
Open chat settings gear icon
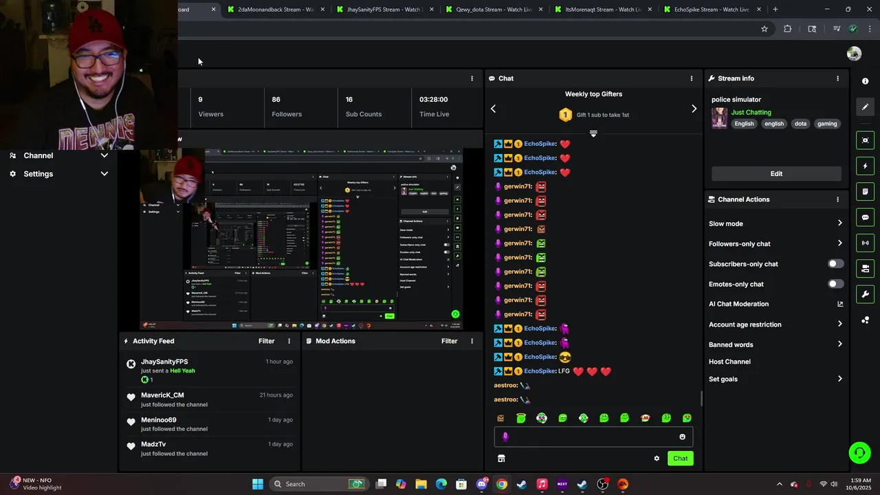pos(657,459)
